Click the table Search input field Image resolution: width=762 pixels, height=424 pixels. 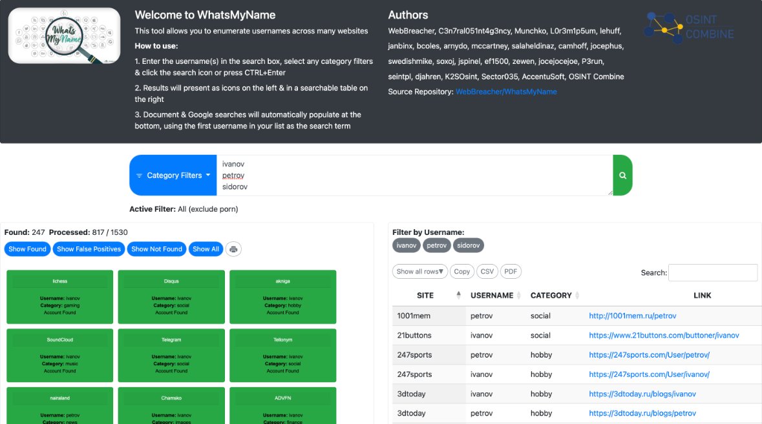(713, 272)
